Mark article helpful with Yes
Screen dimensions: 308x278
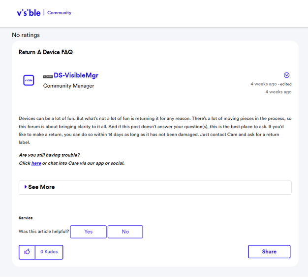pyautogui.click(x=88, y=232)
